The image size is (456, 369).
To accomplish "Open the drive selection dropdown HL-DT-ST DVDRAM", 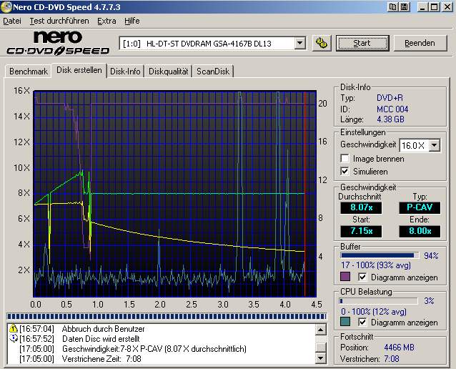I will pyautogui.click(x=300, y=44).
